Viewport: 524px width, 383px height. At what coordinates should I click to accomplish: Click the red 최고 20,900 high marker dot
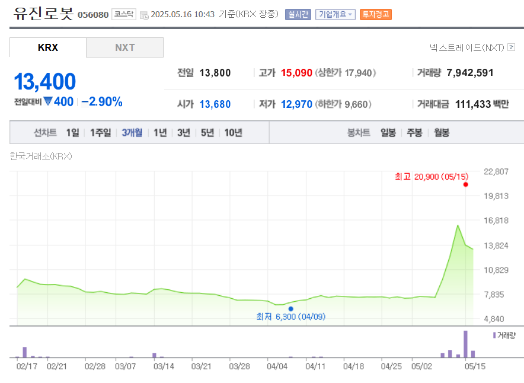coord(465,184)
